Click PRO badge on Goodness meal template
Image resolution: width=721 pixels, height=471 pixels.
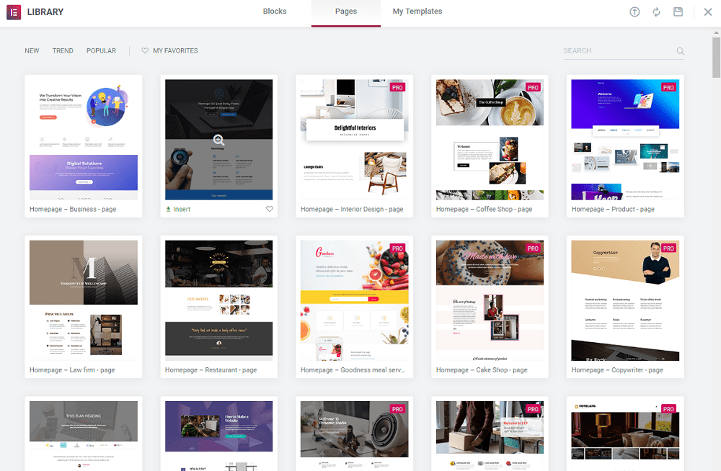[x=397, y=248]
